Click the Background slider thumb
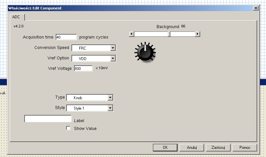266x157 pixels. pyautogui.click(x=169, y=34)
